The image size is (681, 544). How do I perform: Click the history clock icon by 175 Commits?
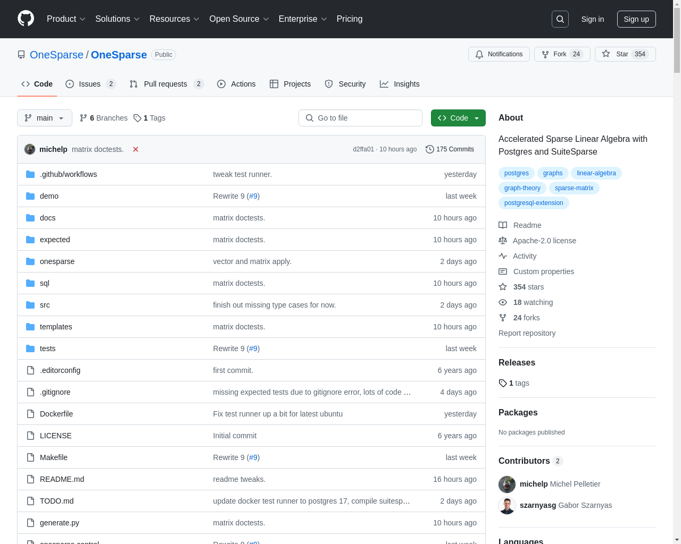click(x=430, y=149)
